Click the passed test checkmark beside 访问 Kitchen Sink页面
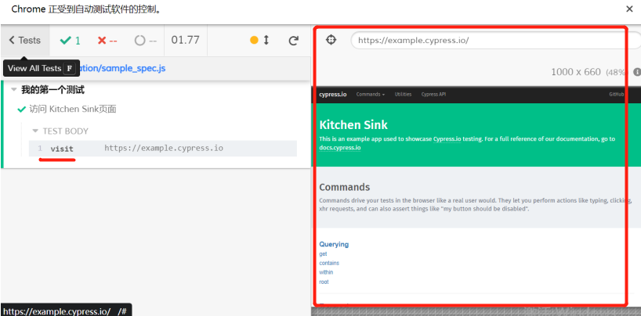 [22, 110]
